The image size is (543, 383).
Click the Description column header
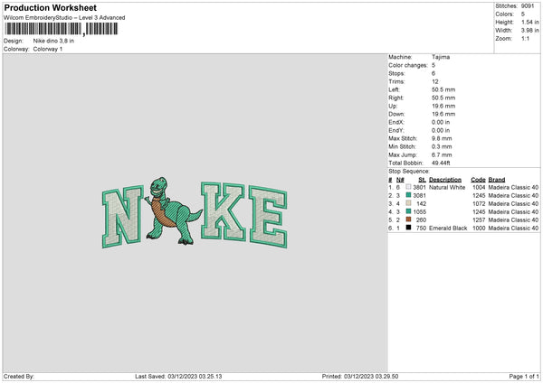point(445,180)
